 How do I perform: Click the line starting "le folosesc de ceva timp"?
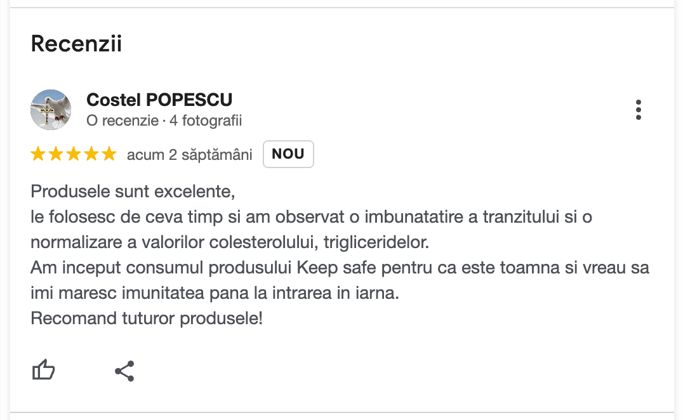[311, 216]
